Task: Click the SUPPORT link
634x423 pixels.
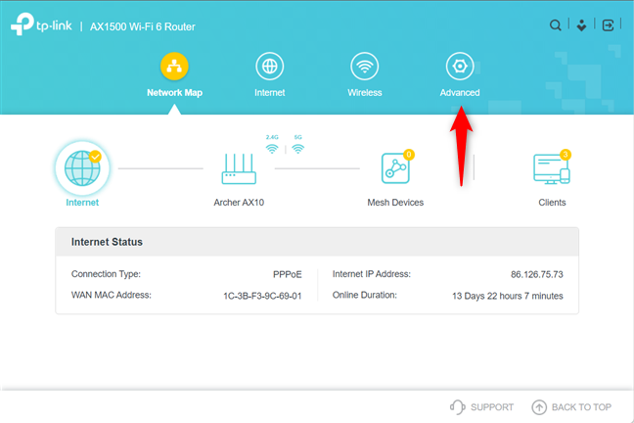Action: coord(492,407)
